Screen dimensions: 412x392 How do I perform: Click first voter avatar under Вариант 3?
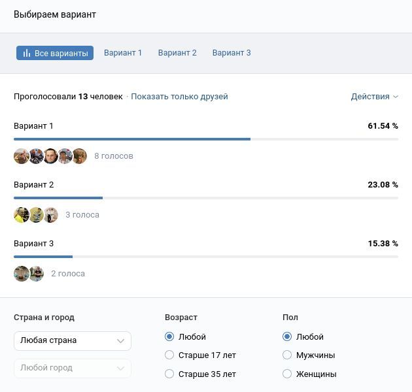pos(22,274)
